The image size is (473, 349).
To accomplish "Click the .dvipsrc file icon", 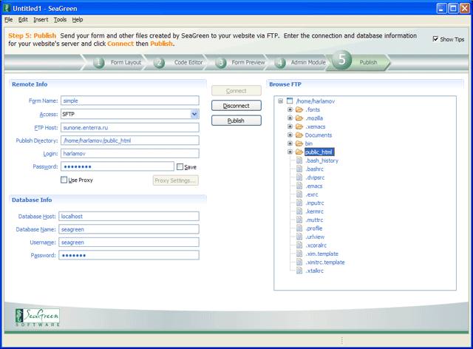I will (x=299, y=177).
